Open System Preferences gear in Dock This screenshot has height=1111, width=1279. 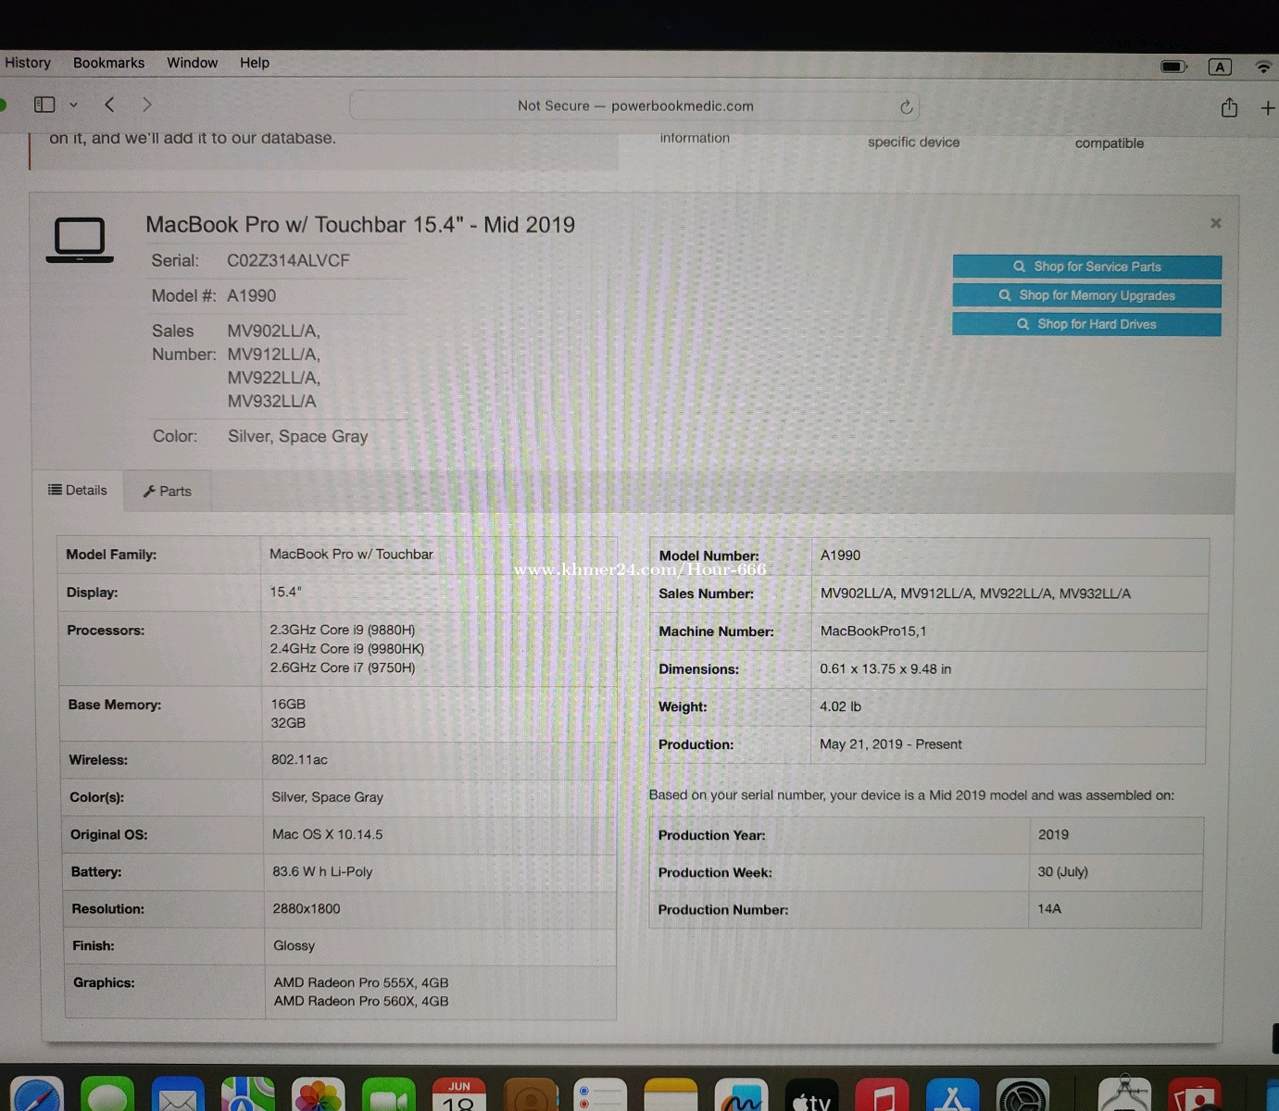[x=1022, y=1094]
